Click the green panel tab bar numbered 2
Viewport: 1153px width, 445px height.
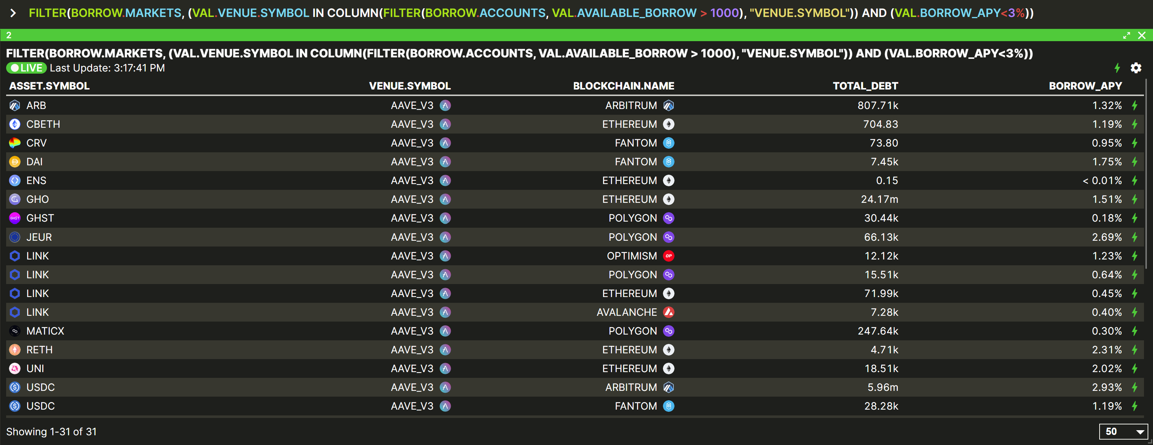click(x=537, y=35)
